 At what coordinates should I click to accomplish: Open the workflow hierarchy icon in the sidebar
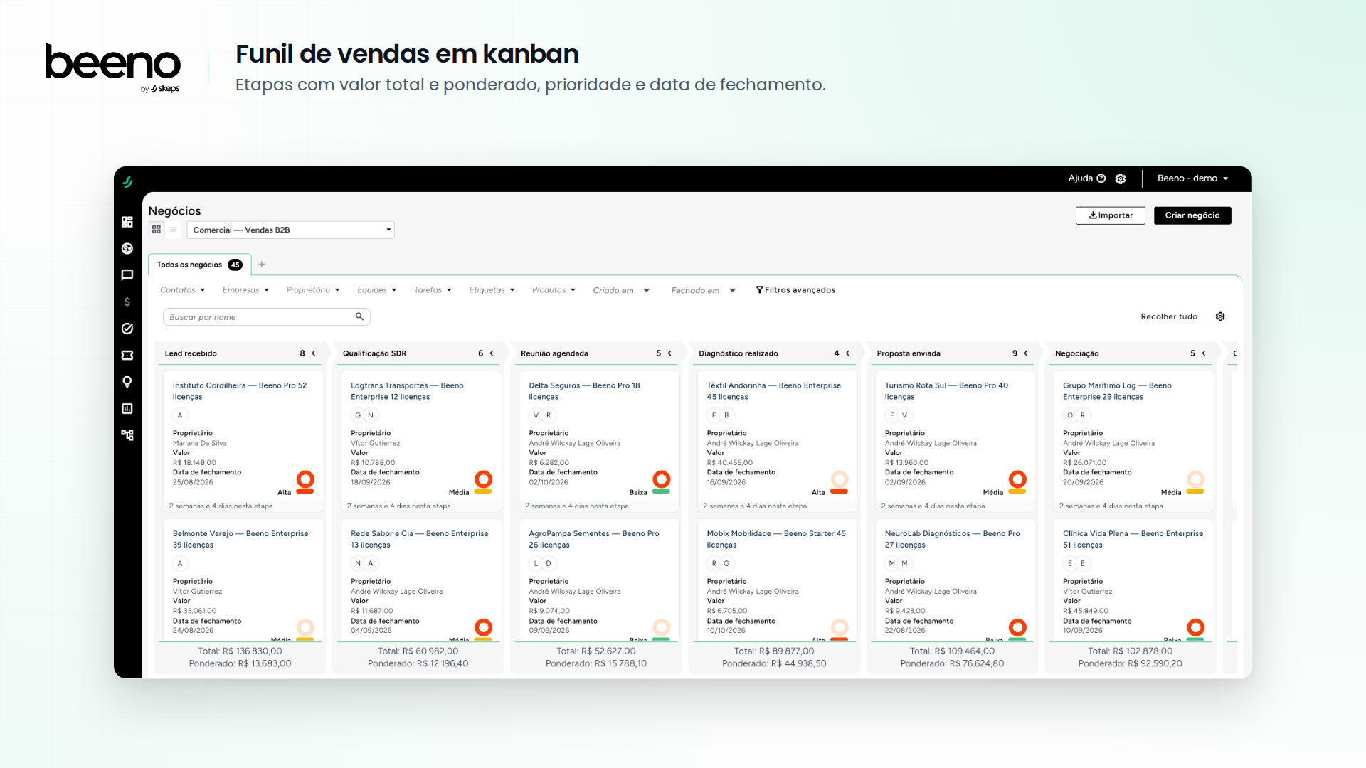[127, 435]
